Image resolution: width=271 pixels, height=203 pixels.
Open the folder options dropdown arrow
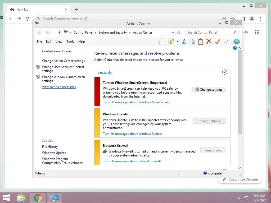pyautogui.click(x=177, y=41)
